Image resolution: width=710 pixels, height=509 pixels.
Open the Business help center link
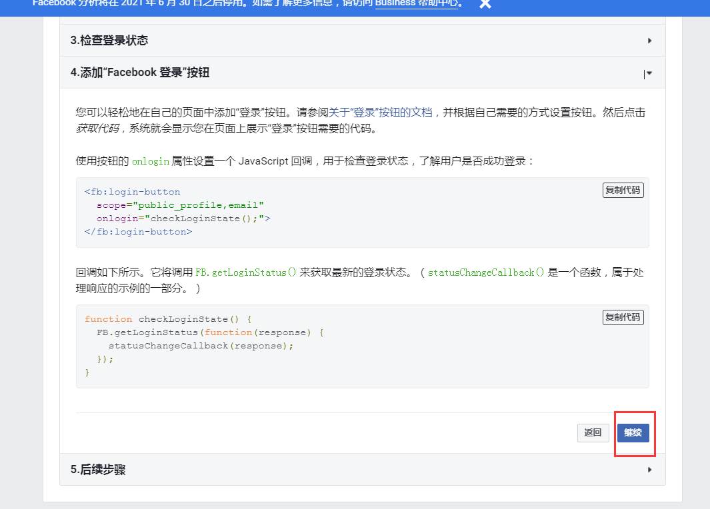pos(416,3)
